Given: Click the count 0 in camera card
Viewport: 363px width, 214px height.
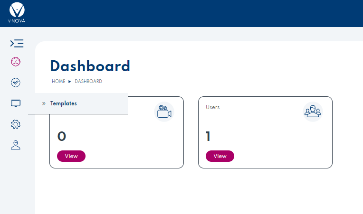Looking at the screenshot, I should coord(62,137).
